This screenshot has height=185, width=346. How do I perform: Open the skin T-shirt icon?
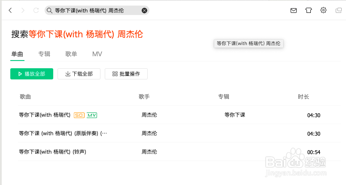309,10
